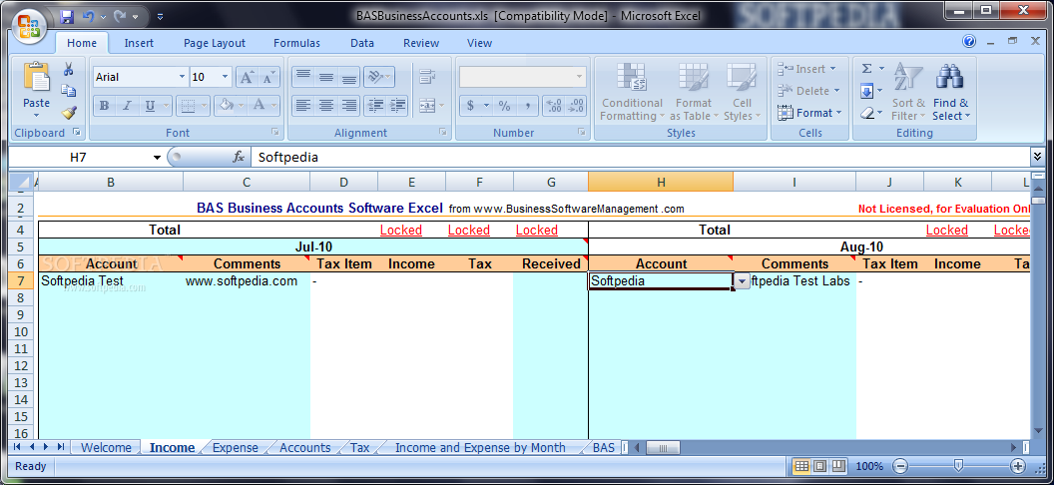Click the AutoSum sigma icon

click(x=867, y=69)
